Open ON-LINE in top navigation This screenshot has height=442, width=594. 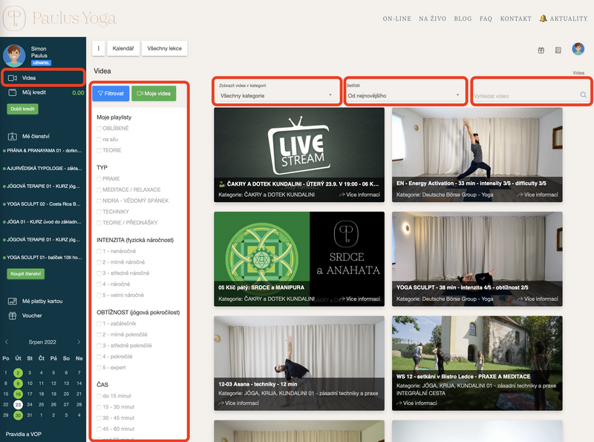pos(396,19)
